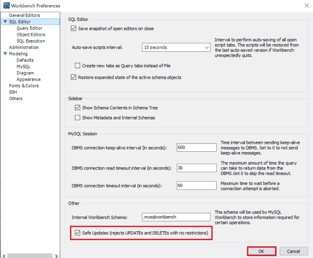This screenshot has width=313, height=258.
Task: Select SSH preferences
Action: (x=13, y=92)
